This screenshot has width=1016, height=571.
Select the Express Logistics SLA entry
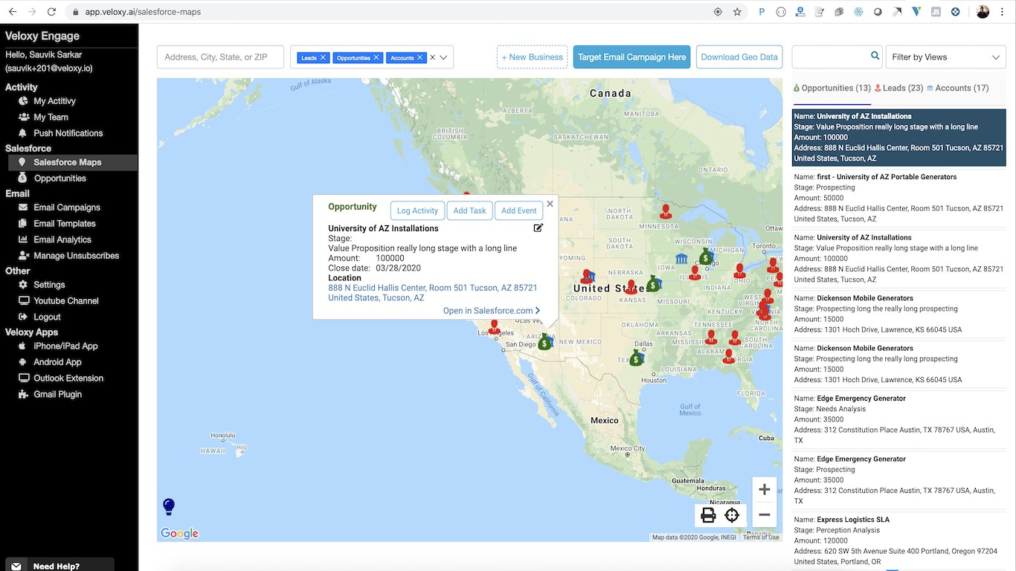coord(899,541)
